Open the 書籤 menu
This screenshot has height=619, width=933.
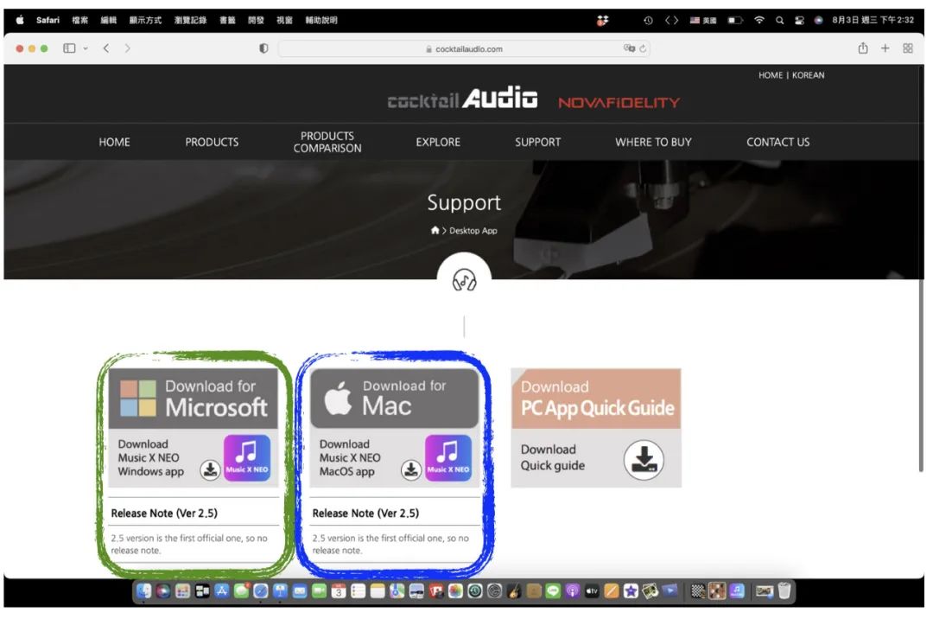coord(226,19)
